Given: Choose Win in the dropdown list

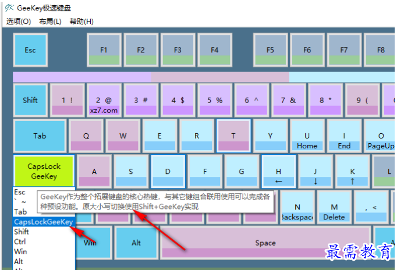Looking at the screenshot, I should pyautogui.click(x=44, y=251).
